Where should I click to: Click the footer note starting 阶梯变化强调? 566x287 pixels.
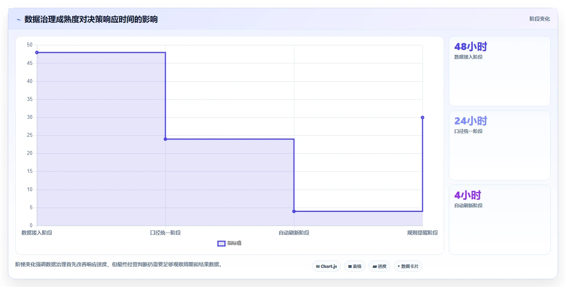pos(119,264)
